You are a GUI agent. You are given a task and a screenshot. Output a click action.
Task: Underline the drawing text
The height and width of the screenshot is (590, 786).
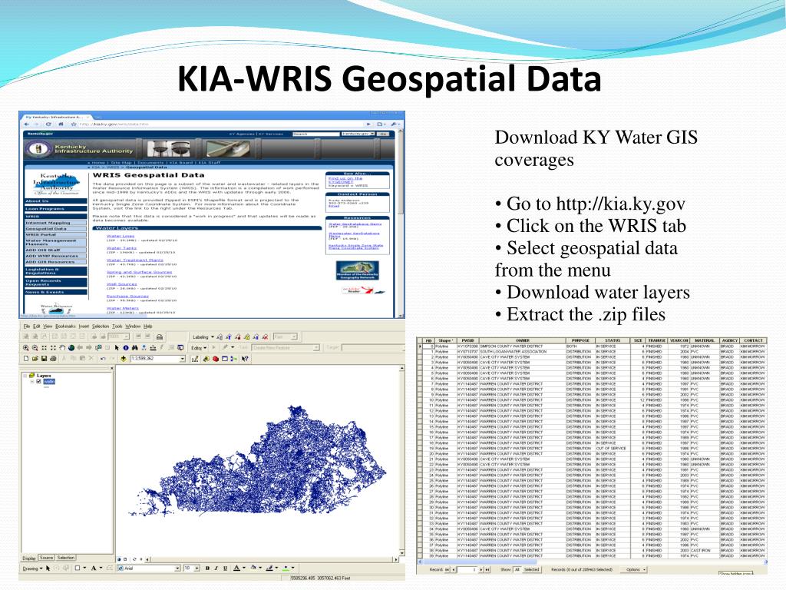pyautogui.click(x=225, y=568)
